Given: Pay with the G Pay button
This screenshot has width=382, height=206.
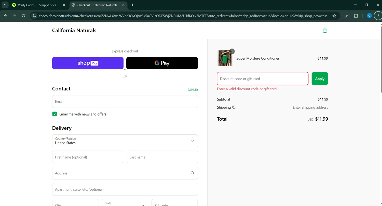Looking at the screenshot, I should click(162, 63).
